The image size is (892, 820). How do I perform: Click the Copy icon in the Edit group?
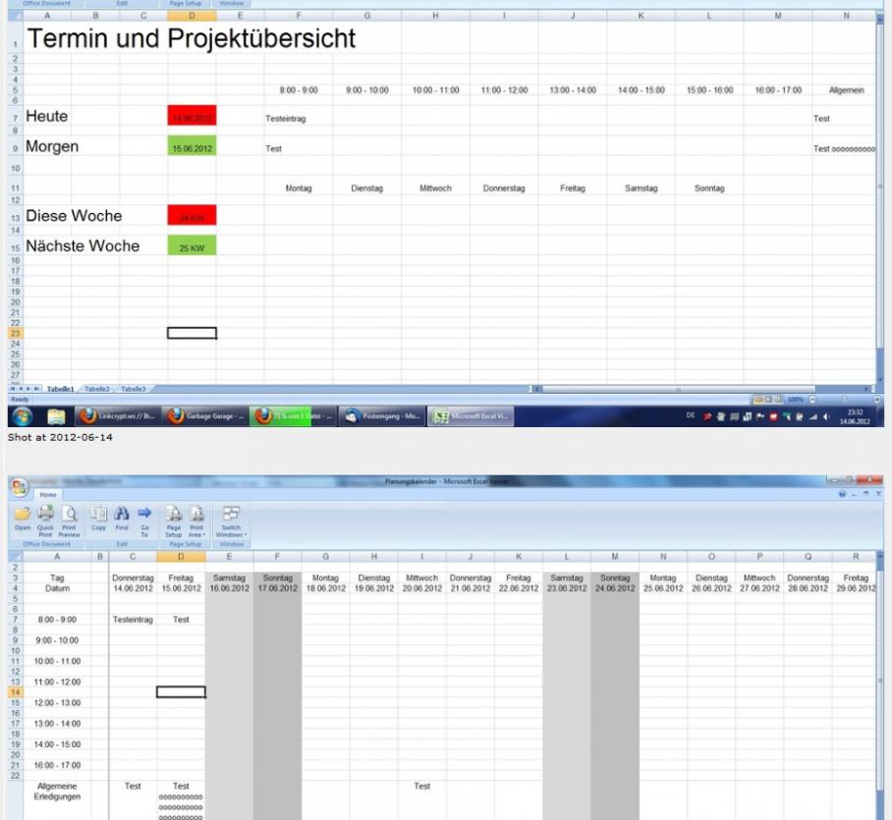tap(98, 519)
